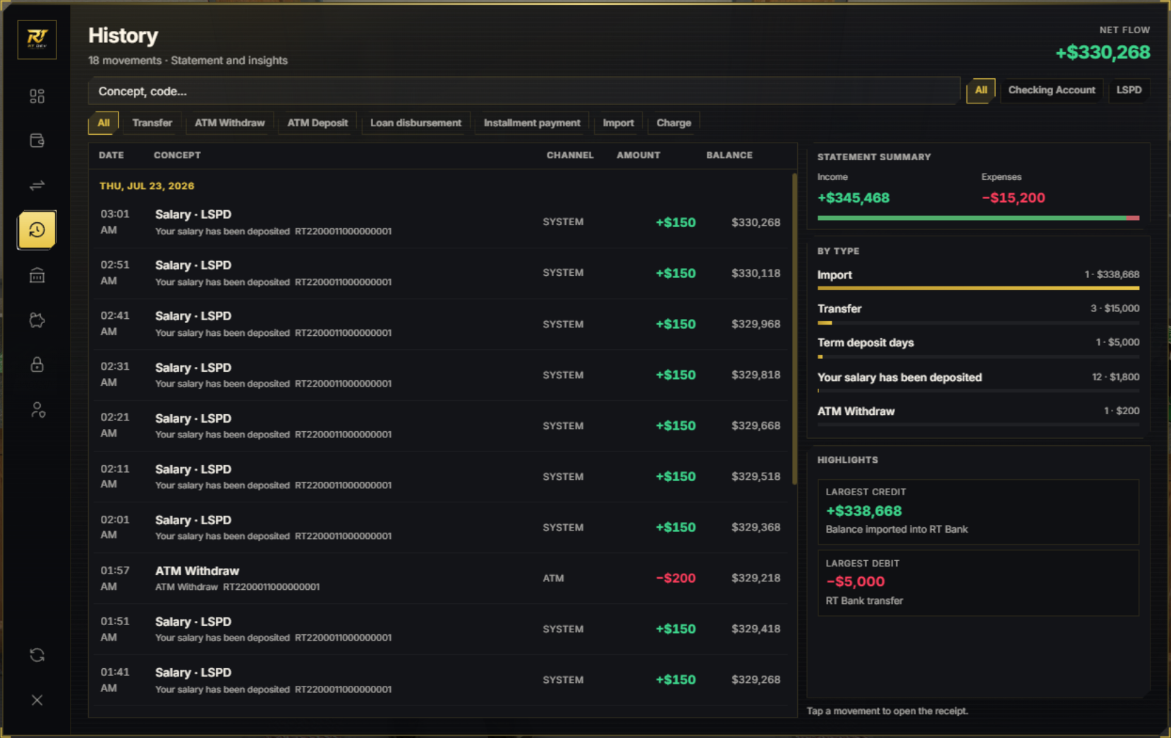The width and height of the screenshot is (1171, 738).
Task: Click the $330,268 balance cell
Action: click(x=756, y=222)
